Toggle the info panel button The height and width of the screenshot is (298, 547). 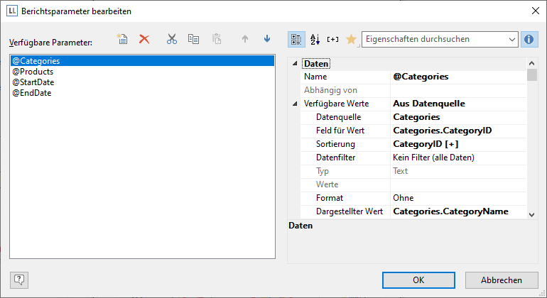click(529, 40)
